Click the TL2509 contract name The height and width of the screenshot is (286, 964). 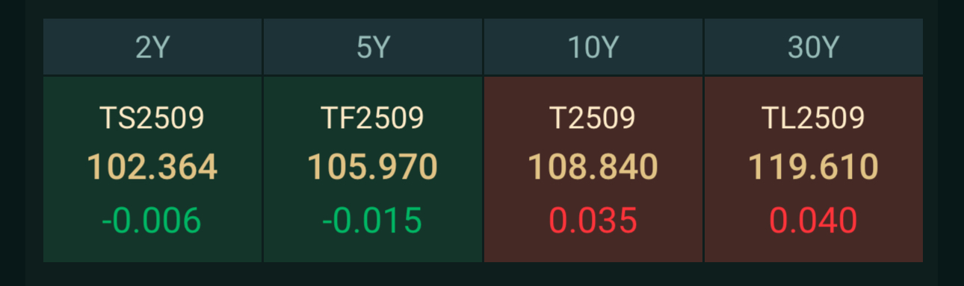[814, 118]
